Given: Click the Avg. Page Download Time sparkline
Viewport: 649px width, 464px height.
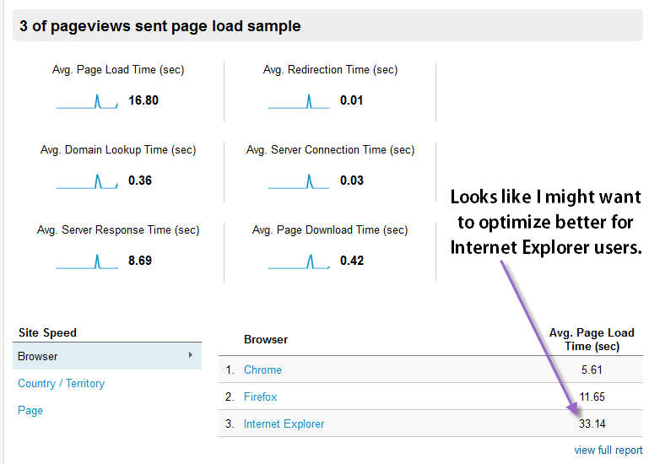Looking at the screenshot, I should coord(298,262).
